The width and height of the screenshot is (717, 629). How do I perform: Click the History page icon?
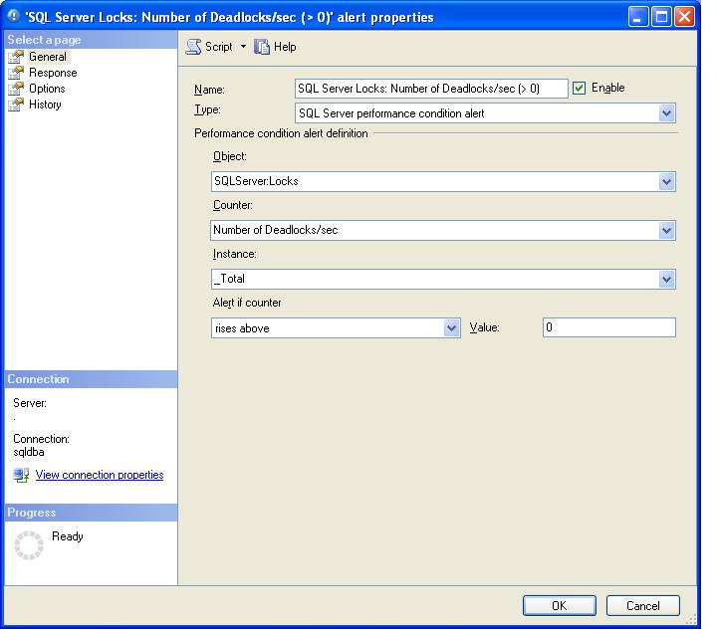[16, 105]
